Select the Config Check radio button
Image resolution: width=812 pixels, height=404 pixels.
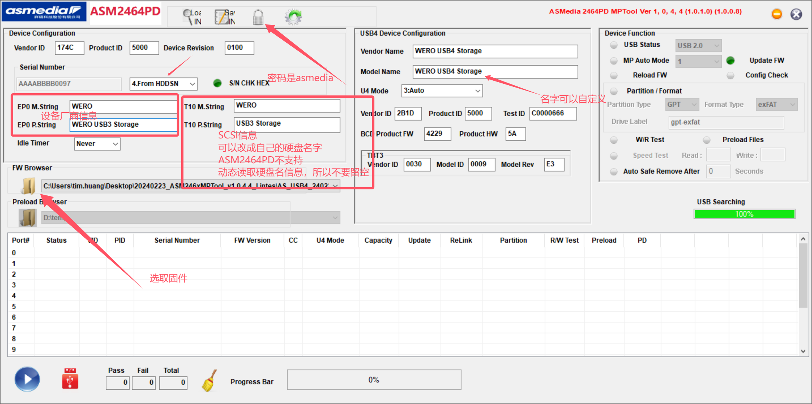click(730, 75)
